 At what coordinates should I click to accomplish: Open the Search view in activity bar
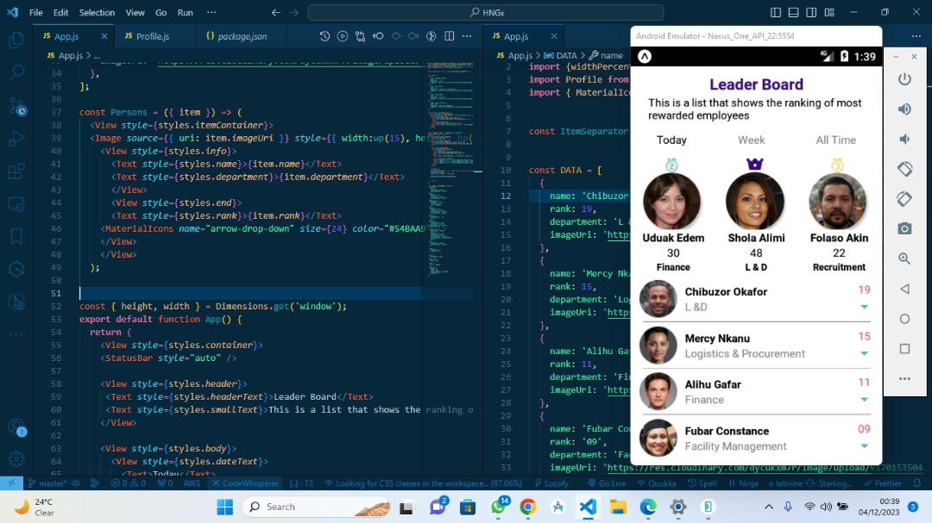pos(16,72)
